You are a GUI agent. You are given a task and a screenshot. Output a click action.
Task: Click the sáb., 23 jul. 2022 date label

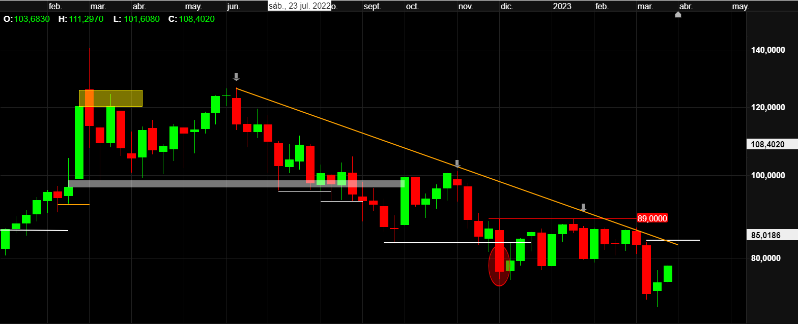coord(299,6)
